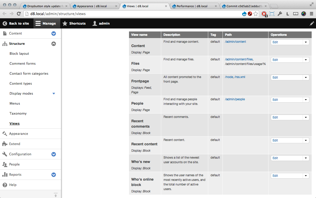Screen dimensions: 316x198
Task: Open the Shortcuts toolbar menu
Action: 74,23
